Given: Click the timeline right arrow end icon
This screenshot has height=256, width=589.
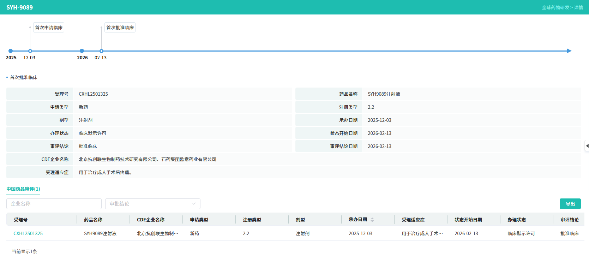Looking at the screenshot, I should pos(569,51).
